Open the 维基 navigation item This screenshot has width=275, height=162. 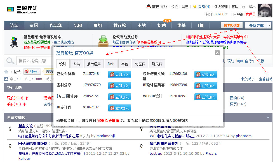(x=181, y=26)
